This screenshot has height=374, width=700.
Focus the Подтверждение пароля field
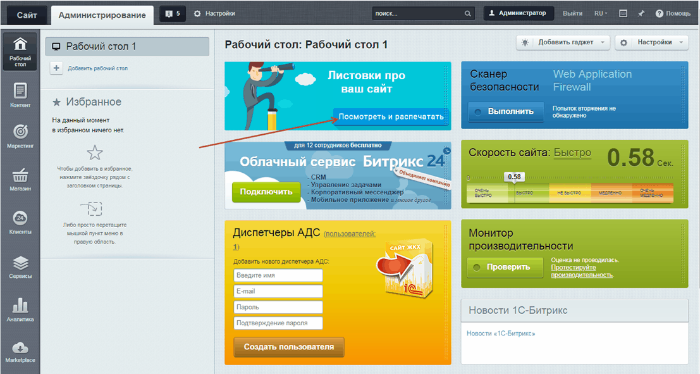278,323
